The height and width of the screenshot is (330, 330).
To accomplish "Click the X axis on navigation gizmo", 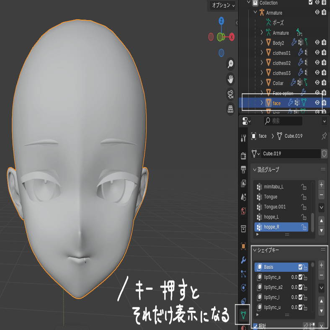I will point(232,37).
